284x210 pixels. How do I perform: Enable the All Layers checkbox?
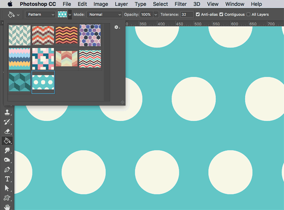(248, 15)
